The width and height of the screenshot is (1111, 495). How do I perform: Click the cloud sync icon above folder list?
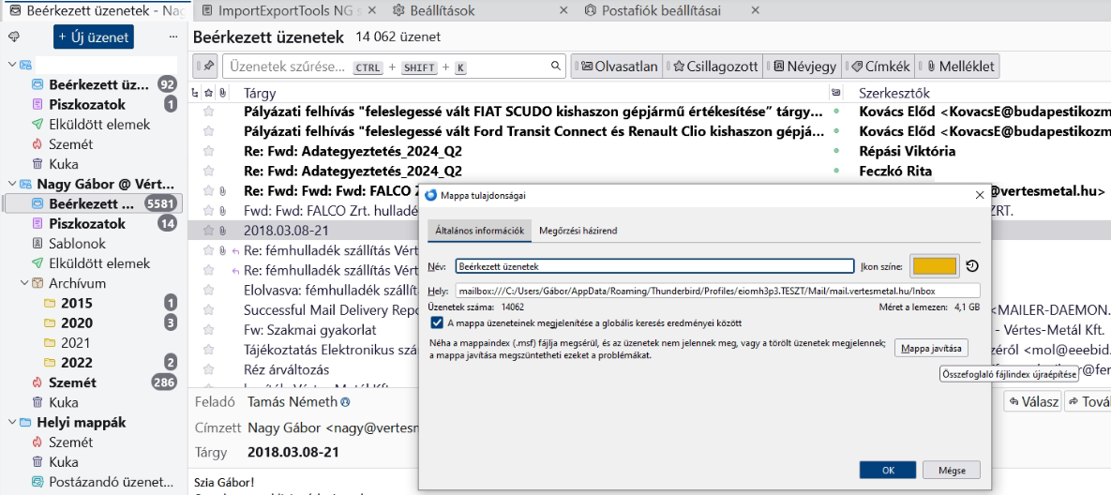[x=13, y=37]
